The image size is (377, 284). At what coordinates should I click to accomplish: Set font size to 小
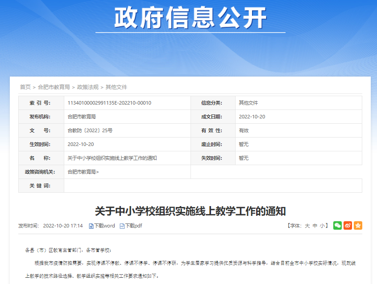pyautogui.click(x=322, y=226)
